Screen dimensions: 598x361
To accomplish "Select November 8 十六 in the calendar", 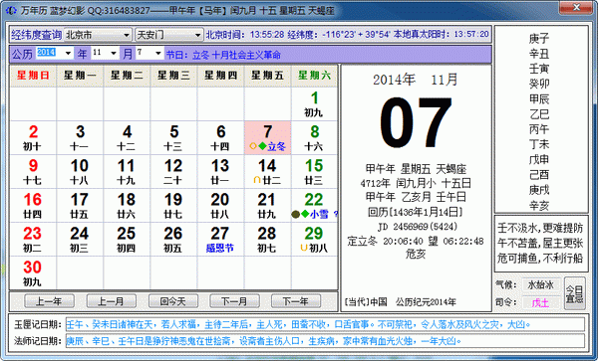I will [314, 137].
